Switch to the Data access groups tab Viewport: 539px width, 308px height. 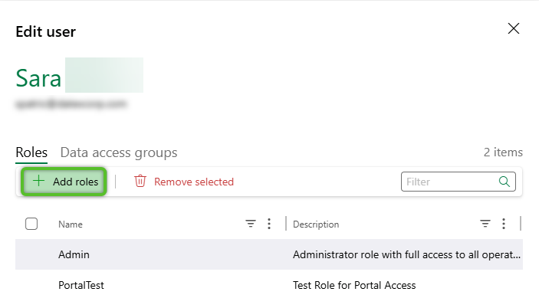click(119, 152)
